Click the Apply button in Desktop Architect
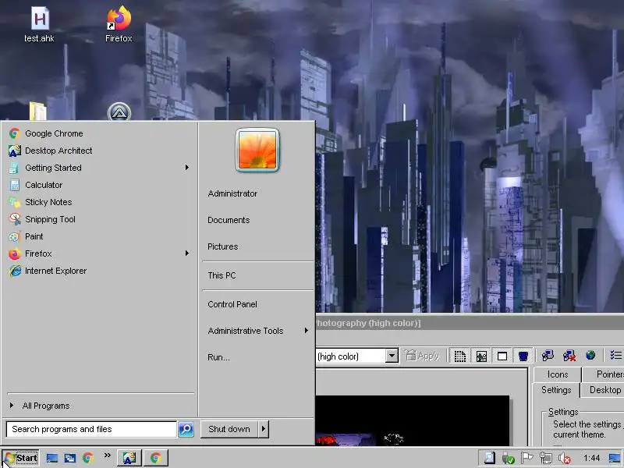 [x=422, y=356]
